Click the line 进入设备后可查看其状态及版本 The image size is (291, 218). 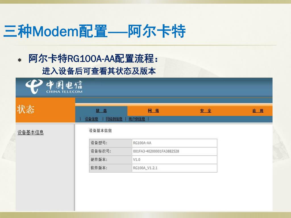click(x=99, y=71)
